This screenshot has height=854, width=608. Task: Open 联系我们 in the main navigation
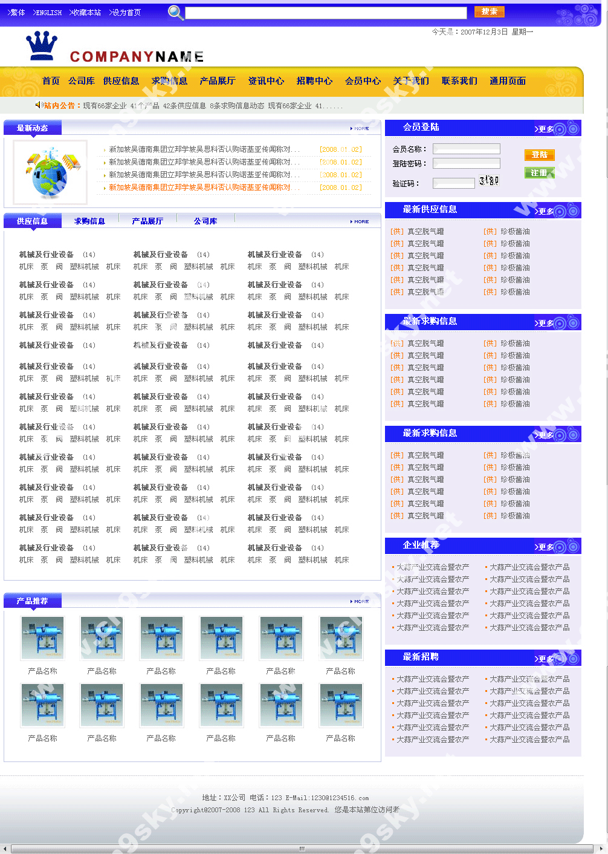459,81
